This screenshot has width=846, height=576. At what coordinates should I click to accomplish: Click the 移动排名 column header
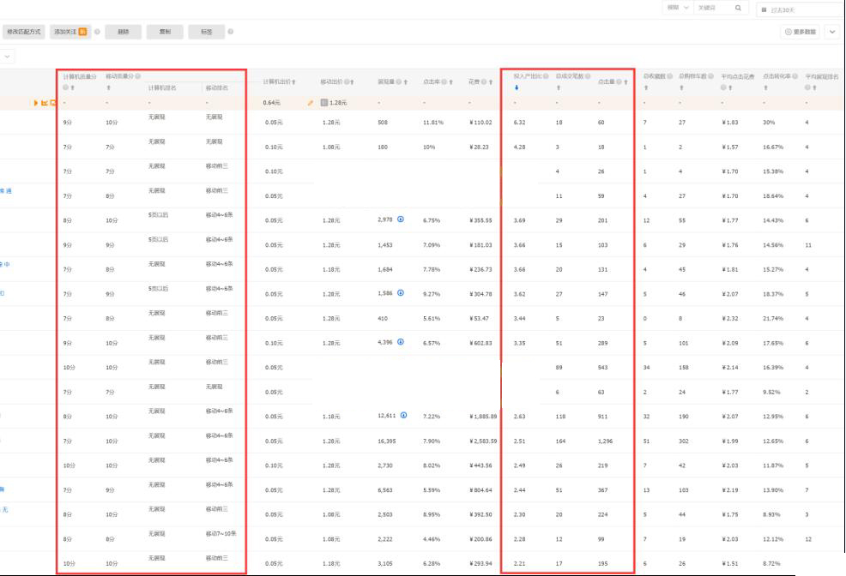[216, 87]
